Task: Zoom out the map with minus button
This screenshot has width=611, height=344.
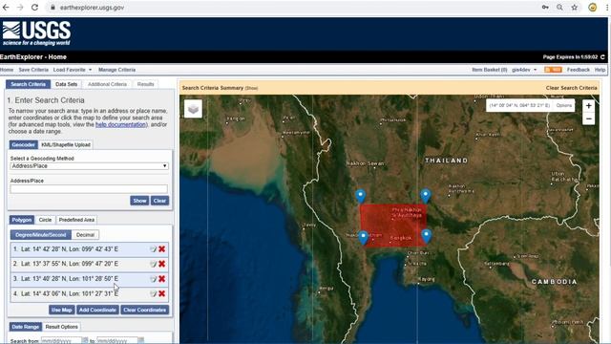Action: point(588,118)
